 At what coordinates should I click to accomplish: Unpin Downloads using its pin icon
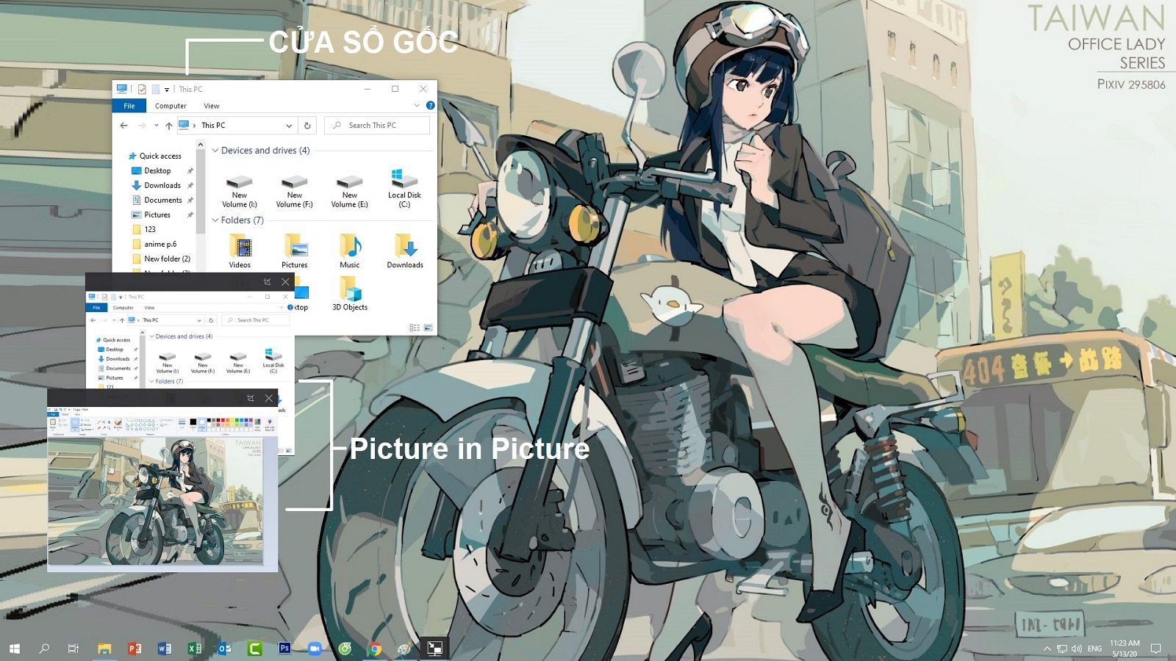click(190, 185)
